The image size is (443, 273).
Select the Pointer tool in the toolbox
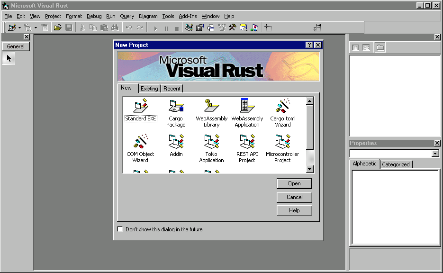[x=8, y=58]
